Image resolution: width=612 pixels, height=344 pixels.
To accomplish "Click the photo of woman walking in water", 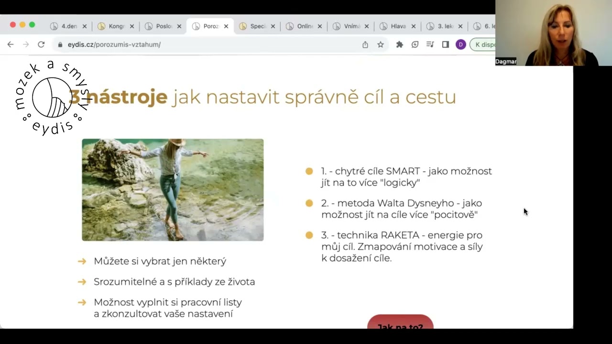I will click(x=173, y=190).
